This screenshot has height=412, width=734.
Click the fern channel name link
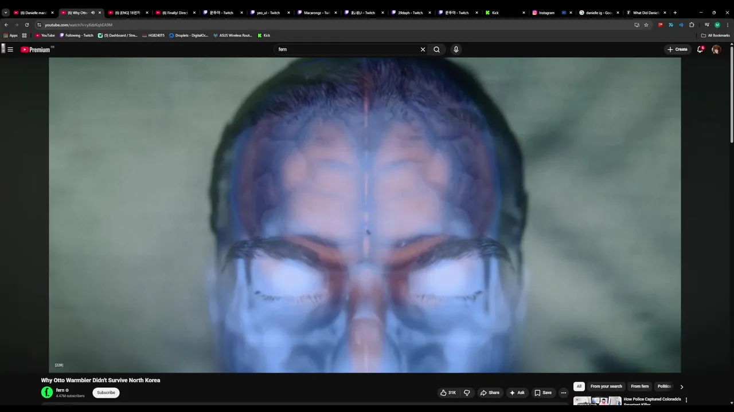(x=60, y=390)
